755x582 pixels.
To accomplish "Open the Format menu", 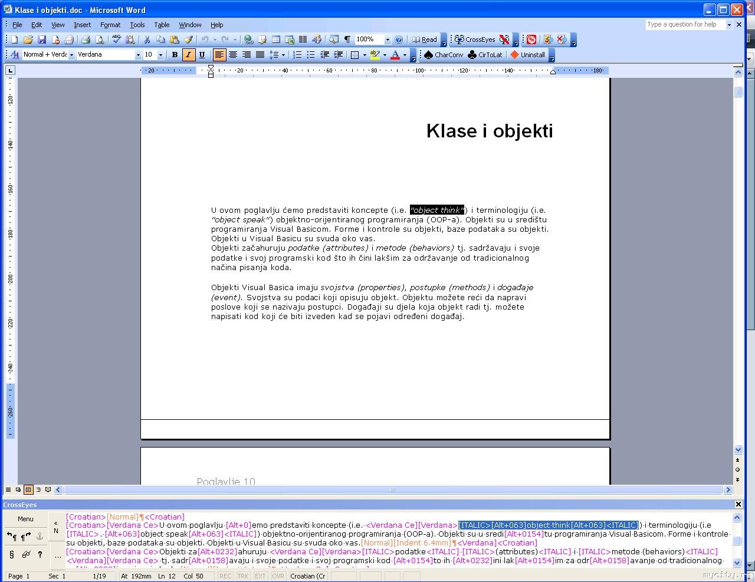I will click(x=110, y=25).
